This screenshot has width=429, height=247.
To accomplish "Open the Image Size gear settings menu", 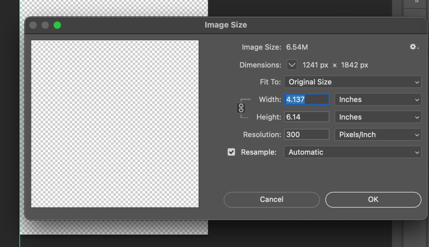I will tap(414, 47).
